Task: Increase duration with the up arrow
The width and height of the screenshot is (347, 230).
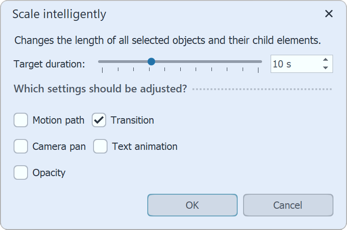Action: 325,60
